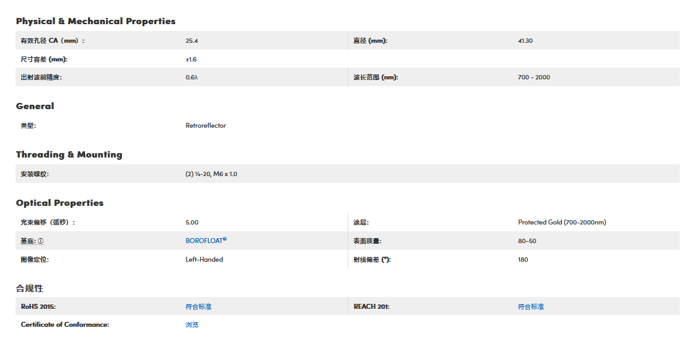Open the REACH 201 符合标准 link
This screenshot has width=686, height=346.
[530, 306]
